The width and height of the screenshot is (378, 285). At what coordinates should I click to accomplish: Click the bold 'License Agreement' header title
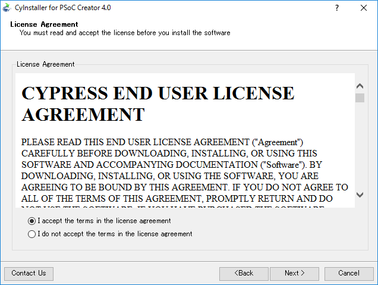pos(44,24)
